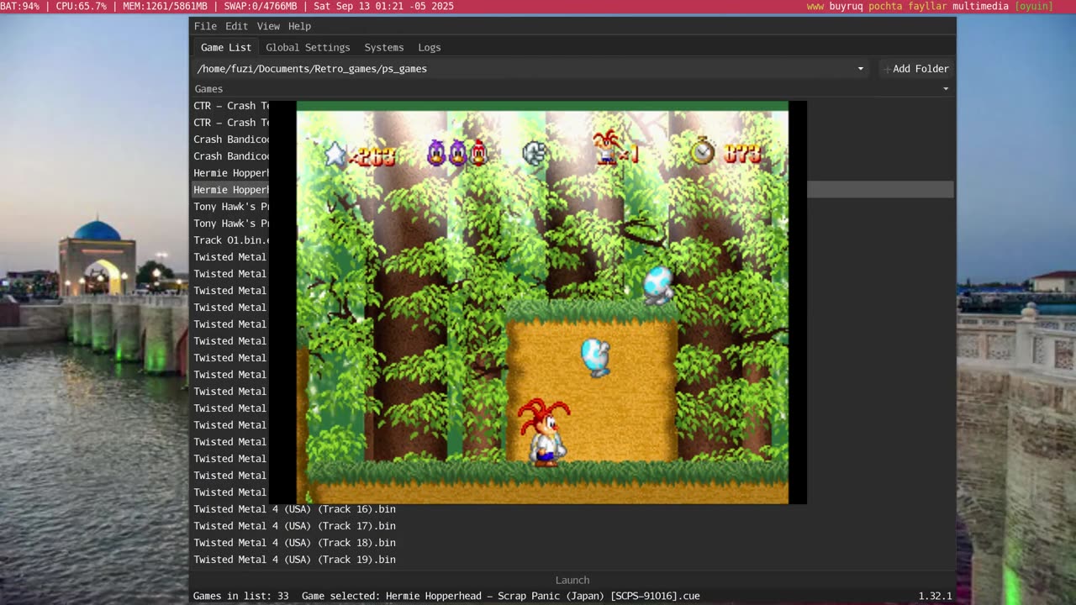The image size is (1076, 605).
Task: Open the Edit menu
Action: (x=236, y=26)
